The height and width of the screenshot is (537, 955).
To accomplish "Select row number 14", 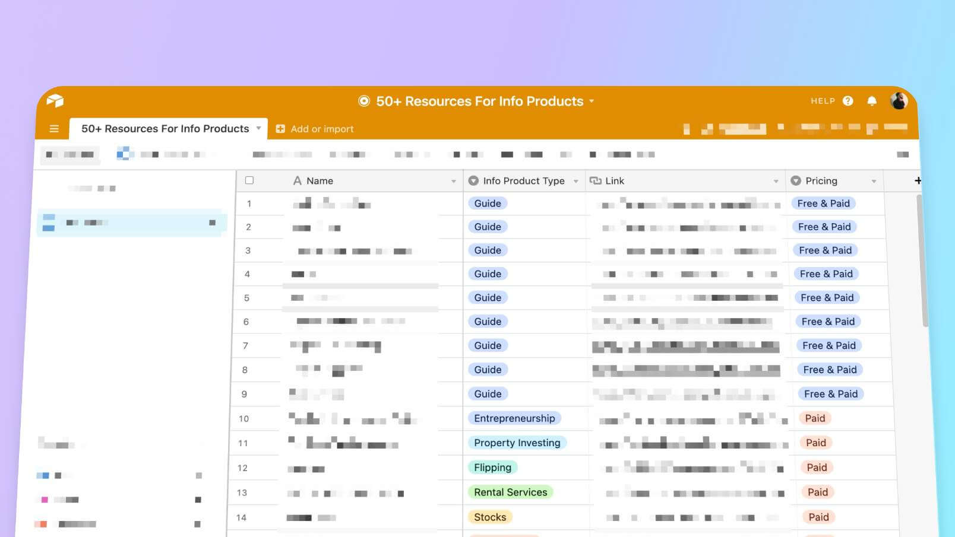I will pyautogui.click(x=241, y=518).
